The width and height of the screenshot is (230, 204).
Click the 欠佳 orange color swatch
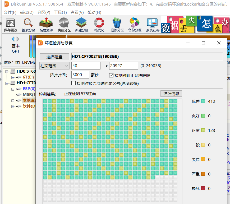[x=203, y=159]
